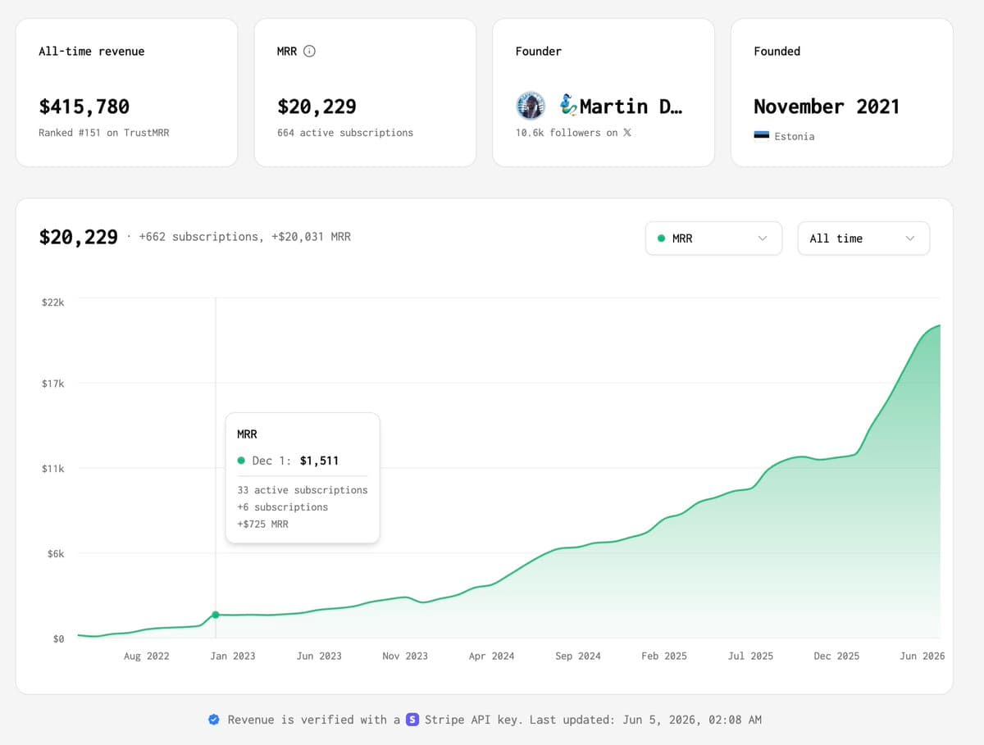Screen dimensions: 984x745
Task: Open the All time range dropdown
Action: tap(863, 238)
